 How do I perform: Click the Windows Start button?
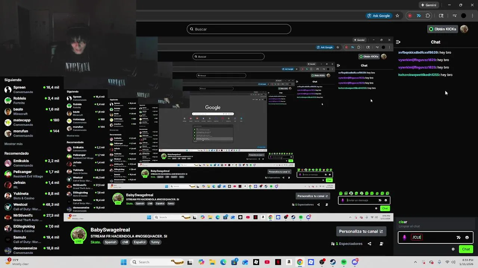pyautogui.click(x=124, y=262)
